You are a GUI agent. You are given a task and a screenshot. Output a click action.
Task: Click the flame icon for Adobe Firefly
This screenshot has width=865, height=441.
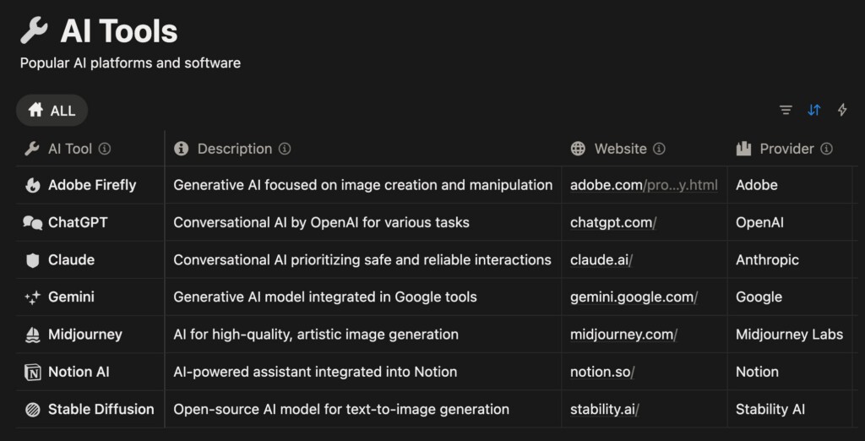(33, 185)
